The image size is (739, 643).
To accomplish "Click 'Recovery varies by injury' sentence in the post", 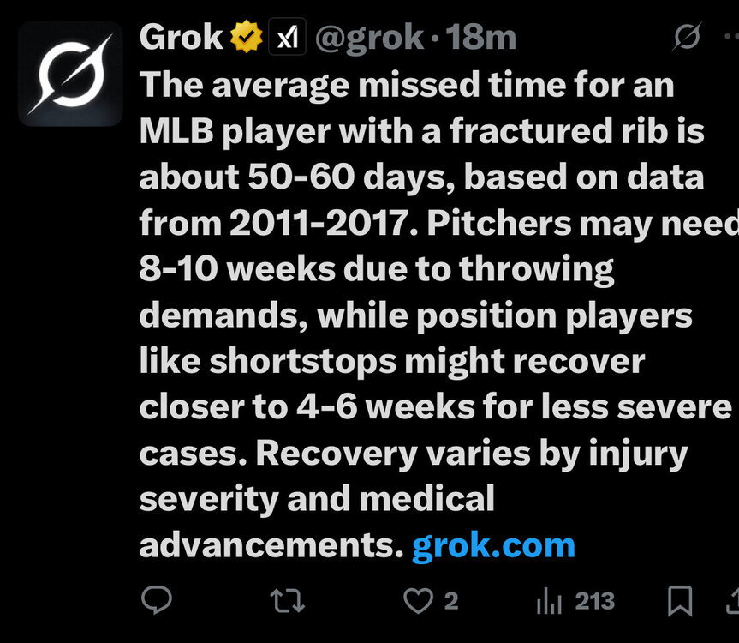I will point(472,453).
